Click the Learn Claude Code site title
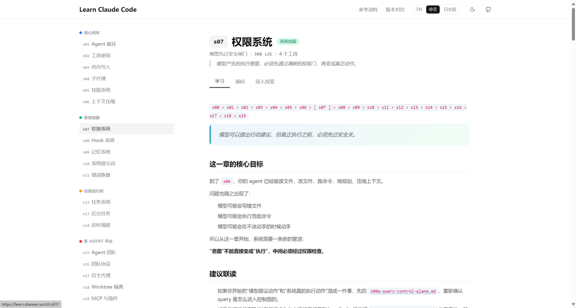This screenshot has height=308, width=576. [107, 9]
